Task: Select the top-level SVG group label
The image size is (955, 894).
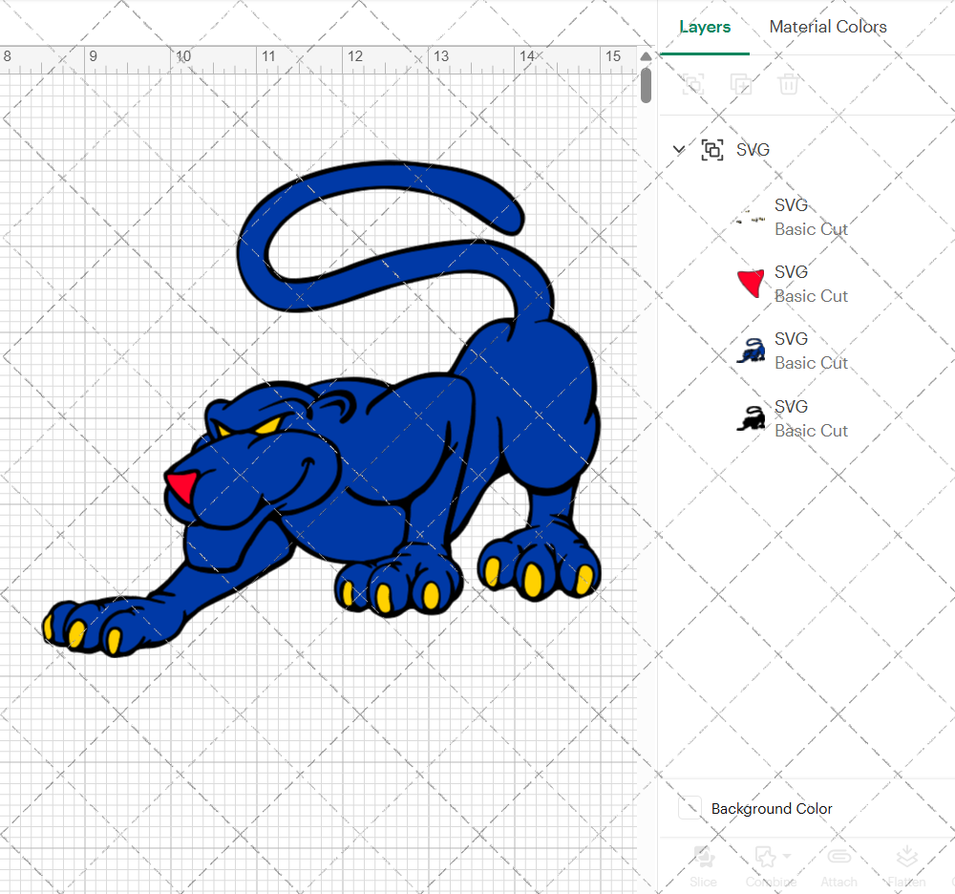Action: 753,150
